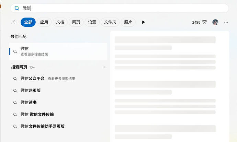The height and width of the screenshot is (142, 237).
Task: Switch to the 照片 filter tab
Action: coord(128,22)
